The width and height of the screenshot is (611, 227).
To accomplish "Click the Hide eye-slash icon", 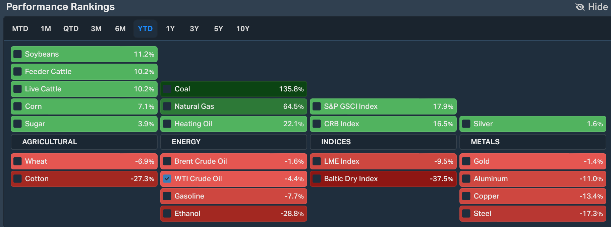I will pos(580,7).
